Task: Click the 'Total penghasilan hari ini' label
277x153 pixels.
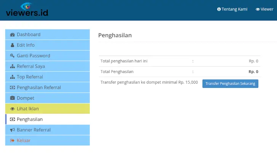Action: coord(124,61)
